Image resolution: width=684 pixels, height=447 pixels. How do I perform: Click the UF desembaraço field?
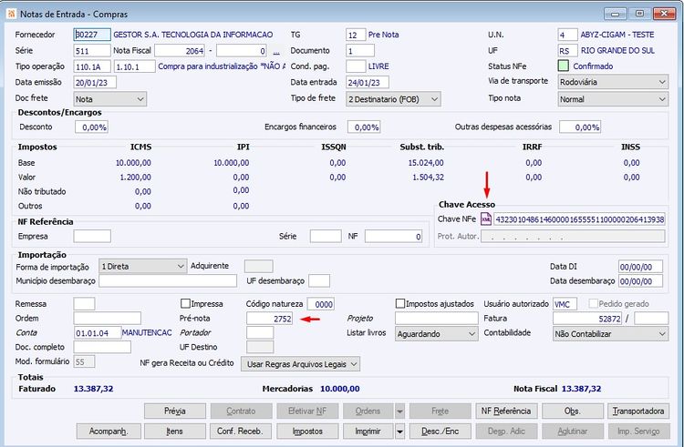coord(319,280)
